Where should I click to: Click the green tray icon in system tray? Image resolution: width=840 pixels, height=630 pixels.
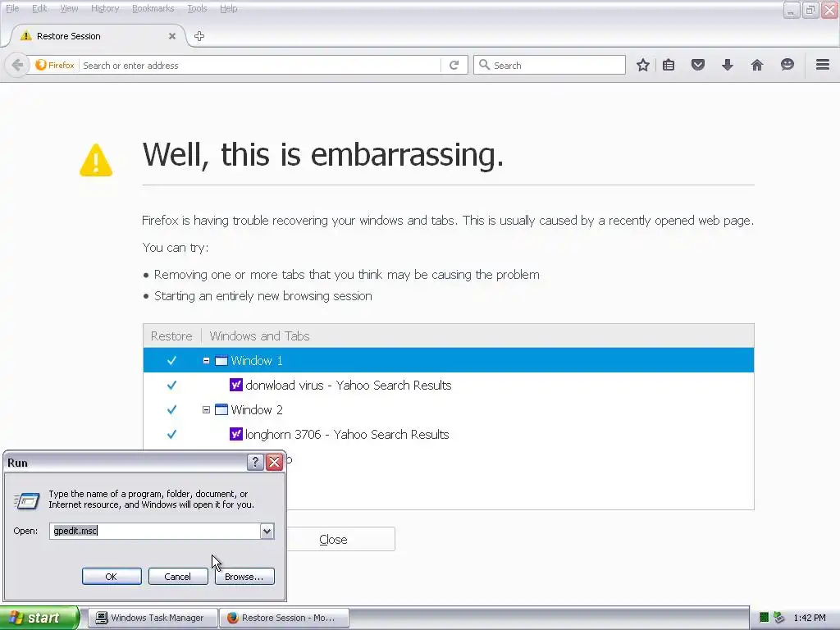pos(764,618)
